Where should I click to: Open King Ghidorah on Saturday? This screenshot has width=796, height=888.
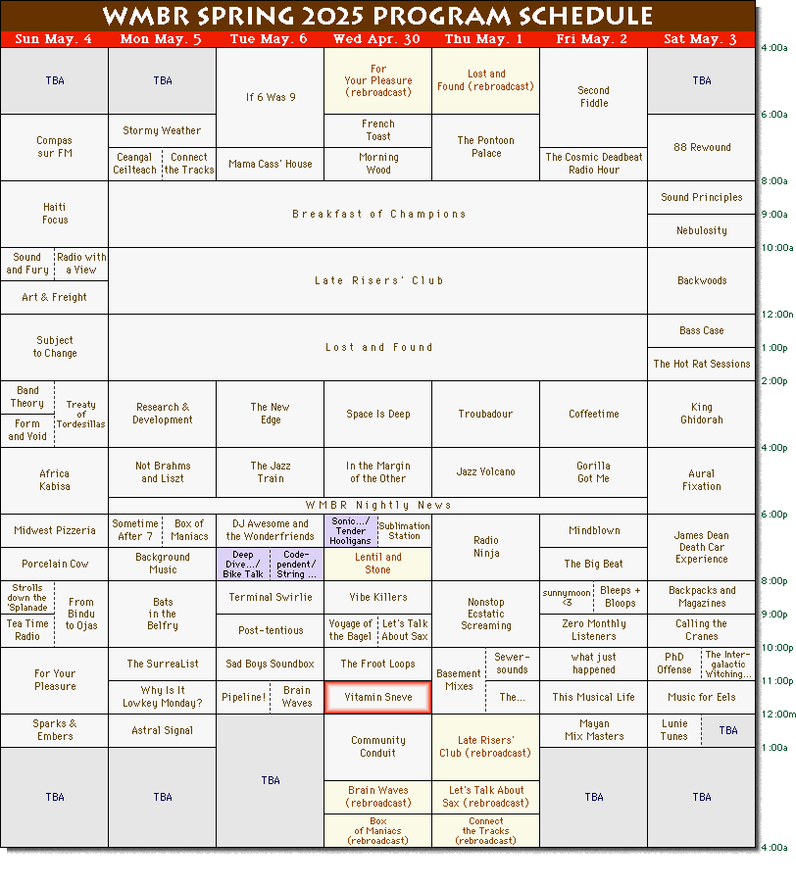pyautogui.click(x=701, y=414)
